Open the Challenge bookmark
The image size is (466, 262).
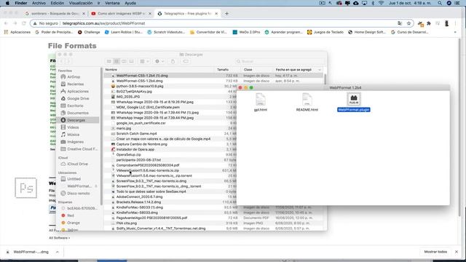89,32
